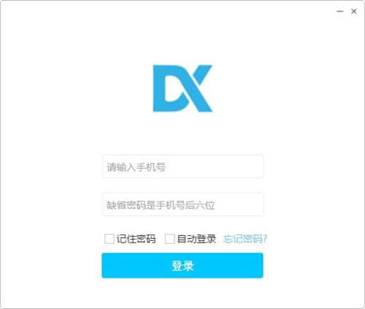Click the placeholder text 请输入手机号

pyautogui.click(x=136, y=167)
